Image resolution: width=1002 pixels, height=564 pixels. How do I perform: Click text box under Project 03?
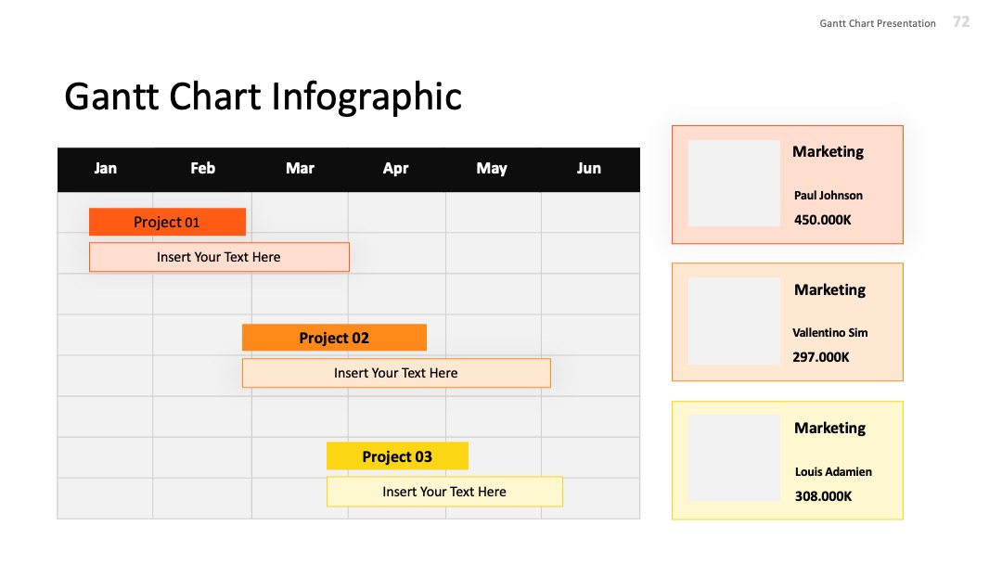[x=444, y=492]
